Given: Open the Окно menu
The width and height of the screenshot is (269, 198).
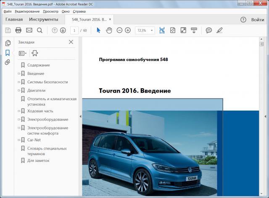Looking at the screenshot, I should 66,11.
